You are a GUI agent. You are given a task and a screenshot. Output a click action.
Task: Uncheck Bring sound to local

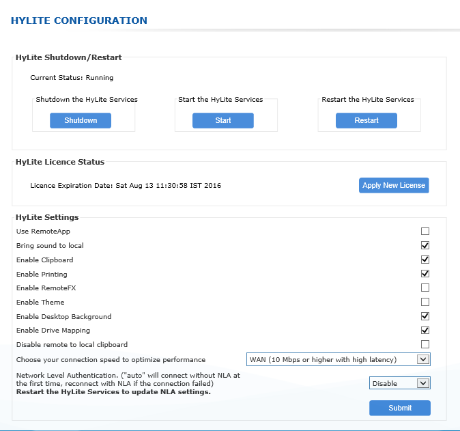point(425,245)
